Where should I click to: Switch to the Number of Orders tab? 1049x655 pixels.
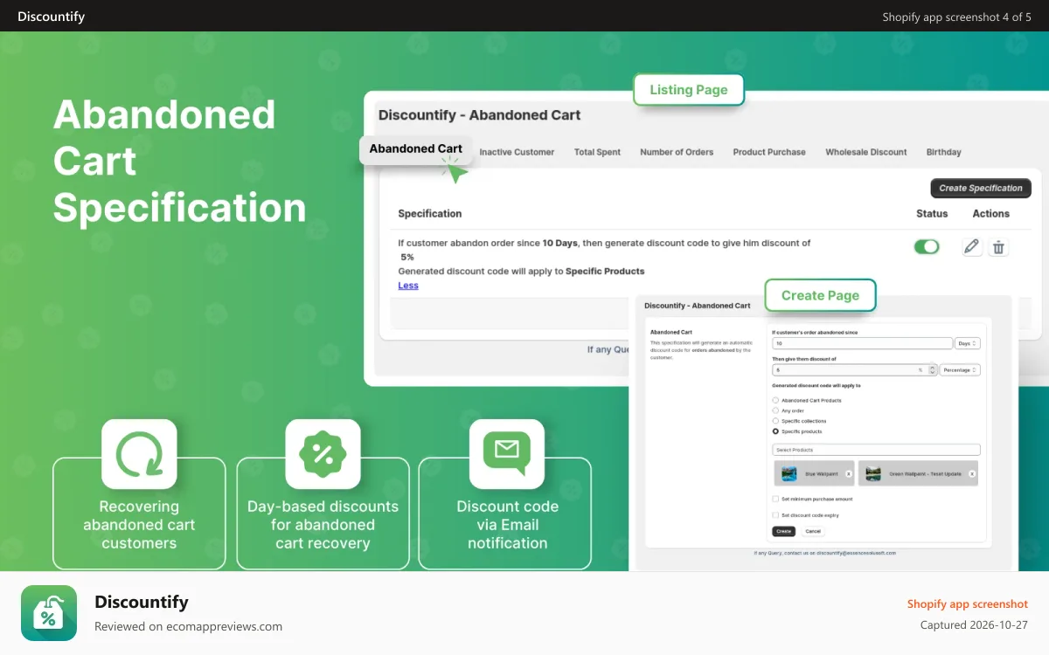pyautogui.click(x=677, y=152)
